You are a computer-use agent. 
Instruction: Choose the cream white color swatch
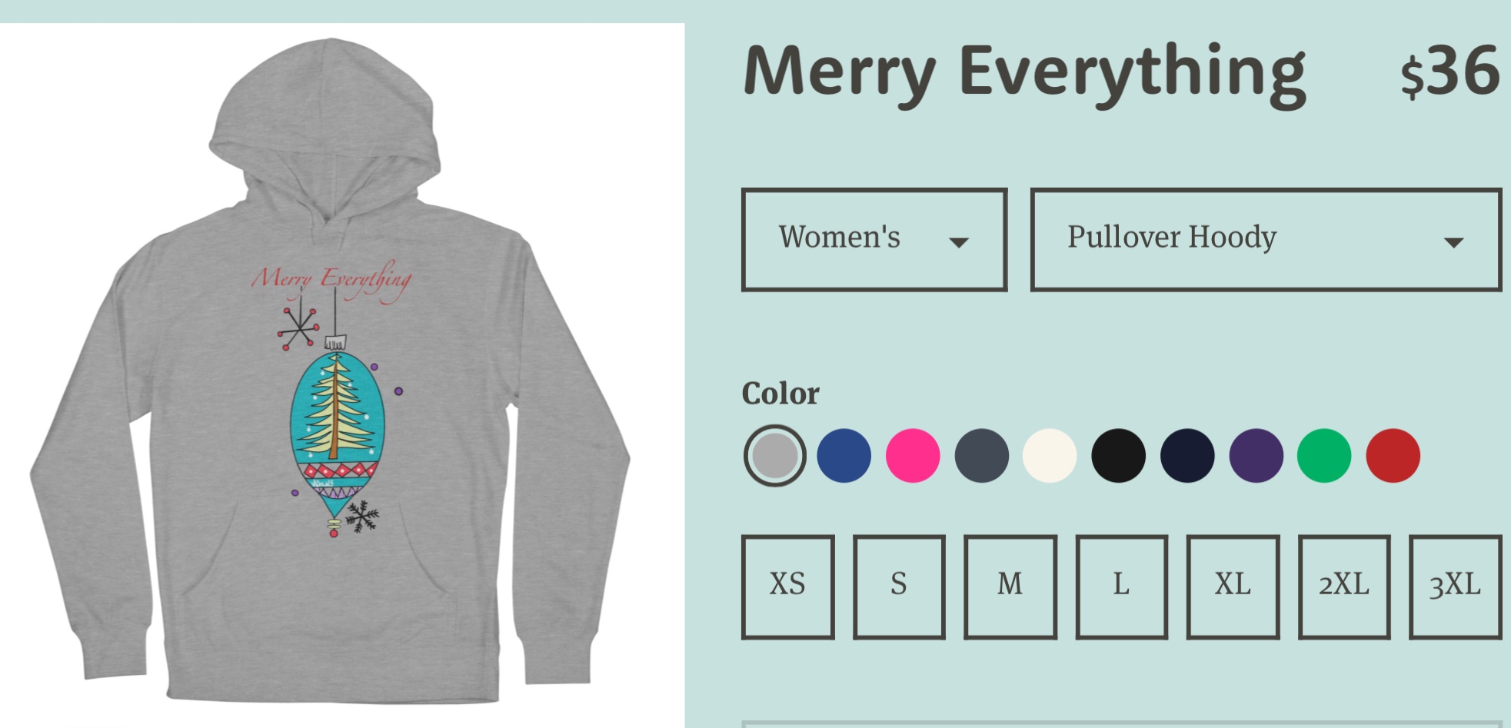pos(1050,456)
